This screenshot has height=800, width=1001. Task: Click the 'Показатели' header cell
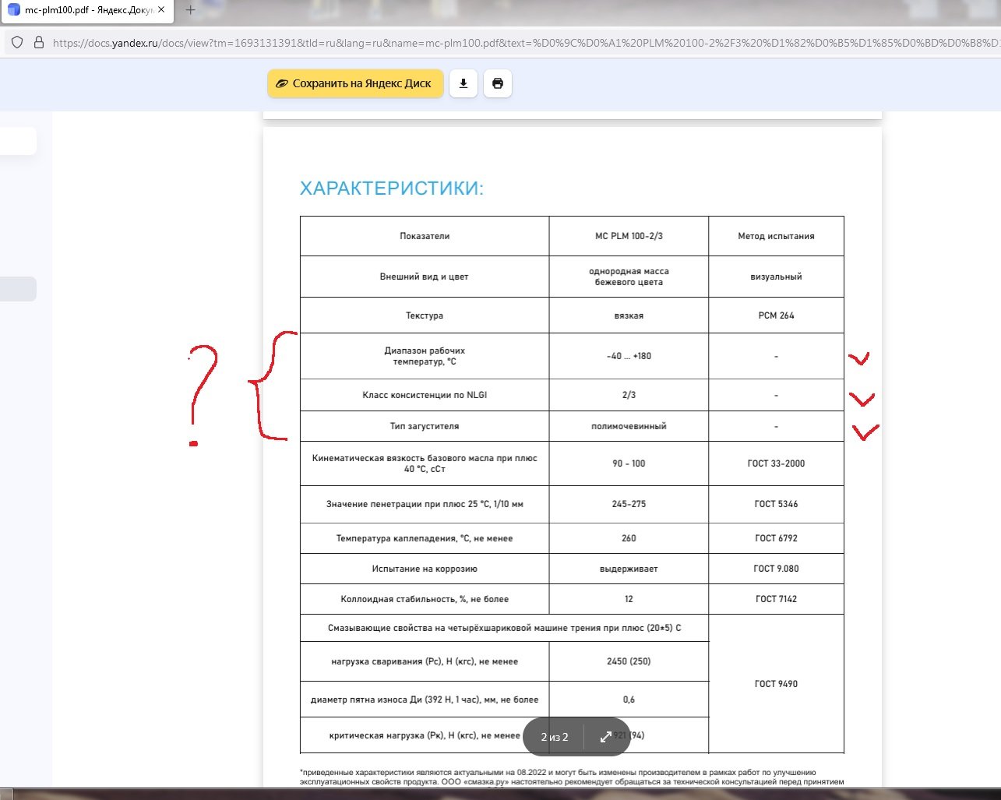click(425, 236)
